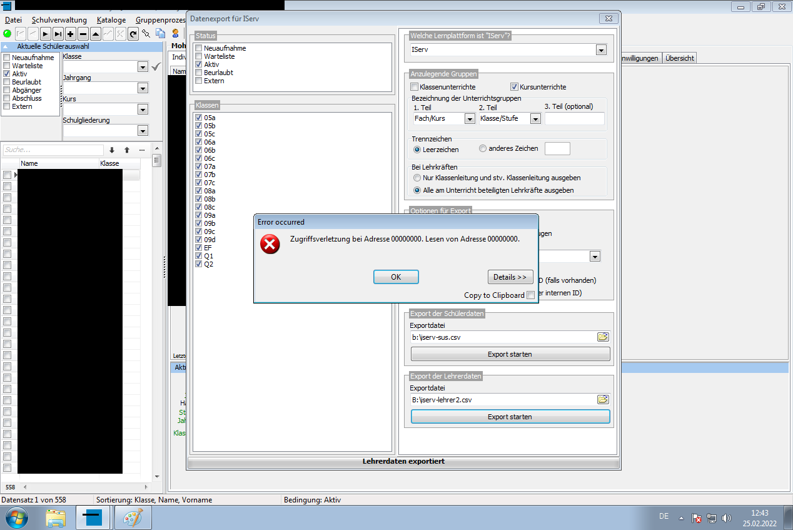Delete record using the minus button
The width and height of the screenshot is (793, 530).
tap(83, 34)
